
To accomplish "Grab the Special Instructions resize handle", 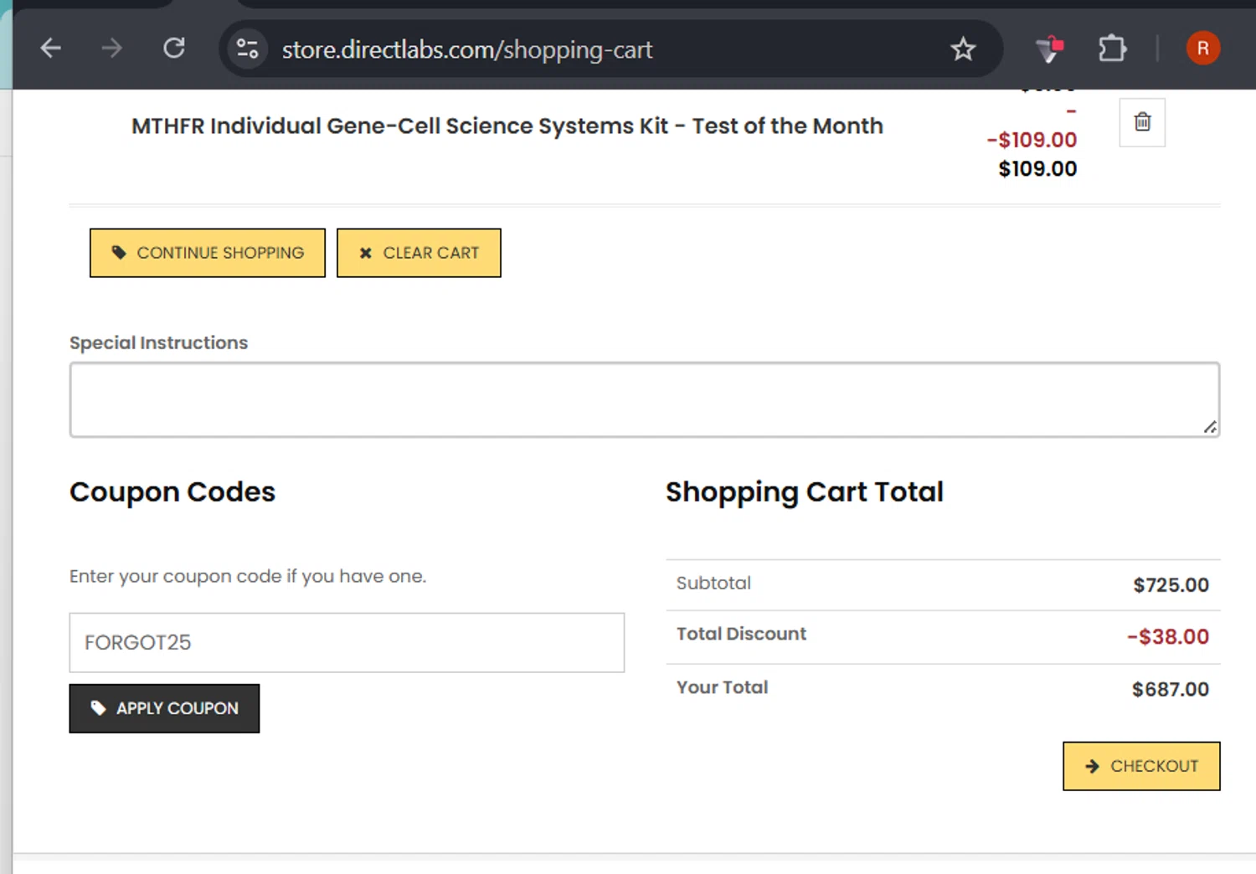I will (x=1210, y=427).
